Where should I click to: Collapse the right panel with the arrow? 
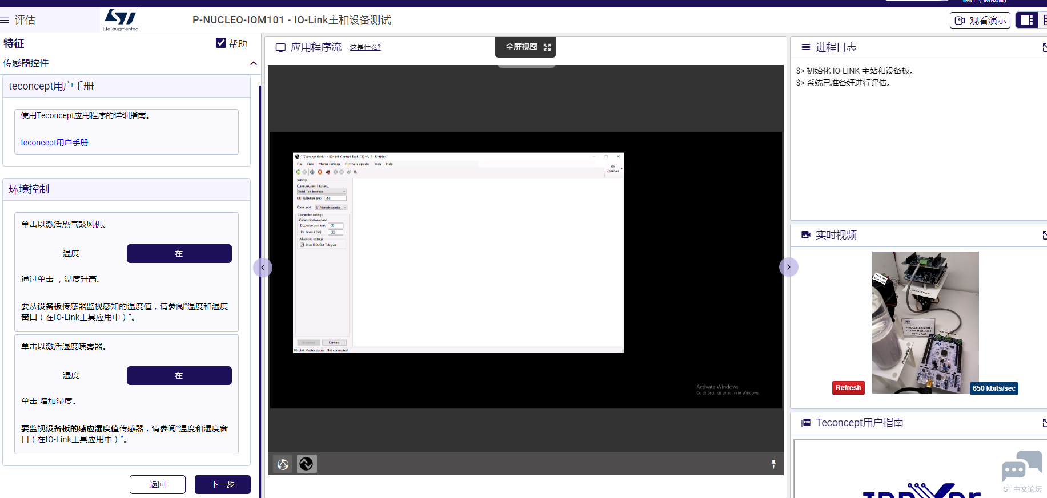[x=788, y=268]
